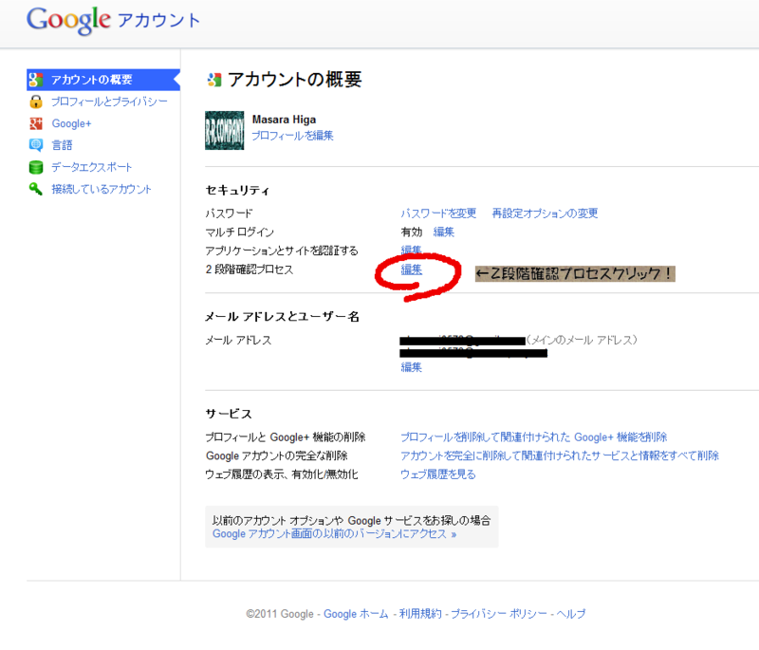Click the プロフィールを編集 link
759x650 pixels.
click(x=292, y=136)
